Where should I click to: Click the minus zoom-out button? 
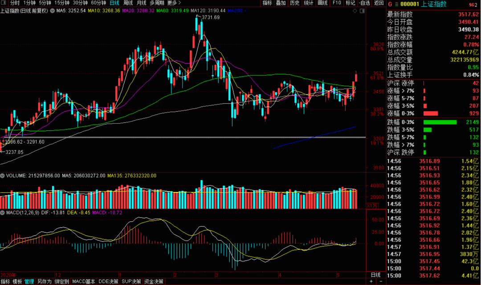coord(381,281)
